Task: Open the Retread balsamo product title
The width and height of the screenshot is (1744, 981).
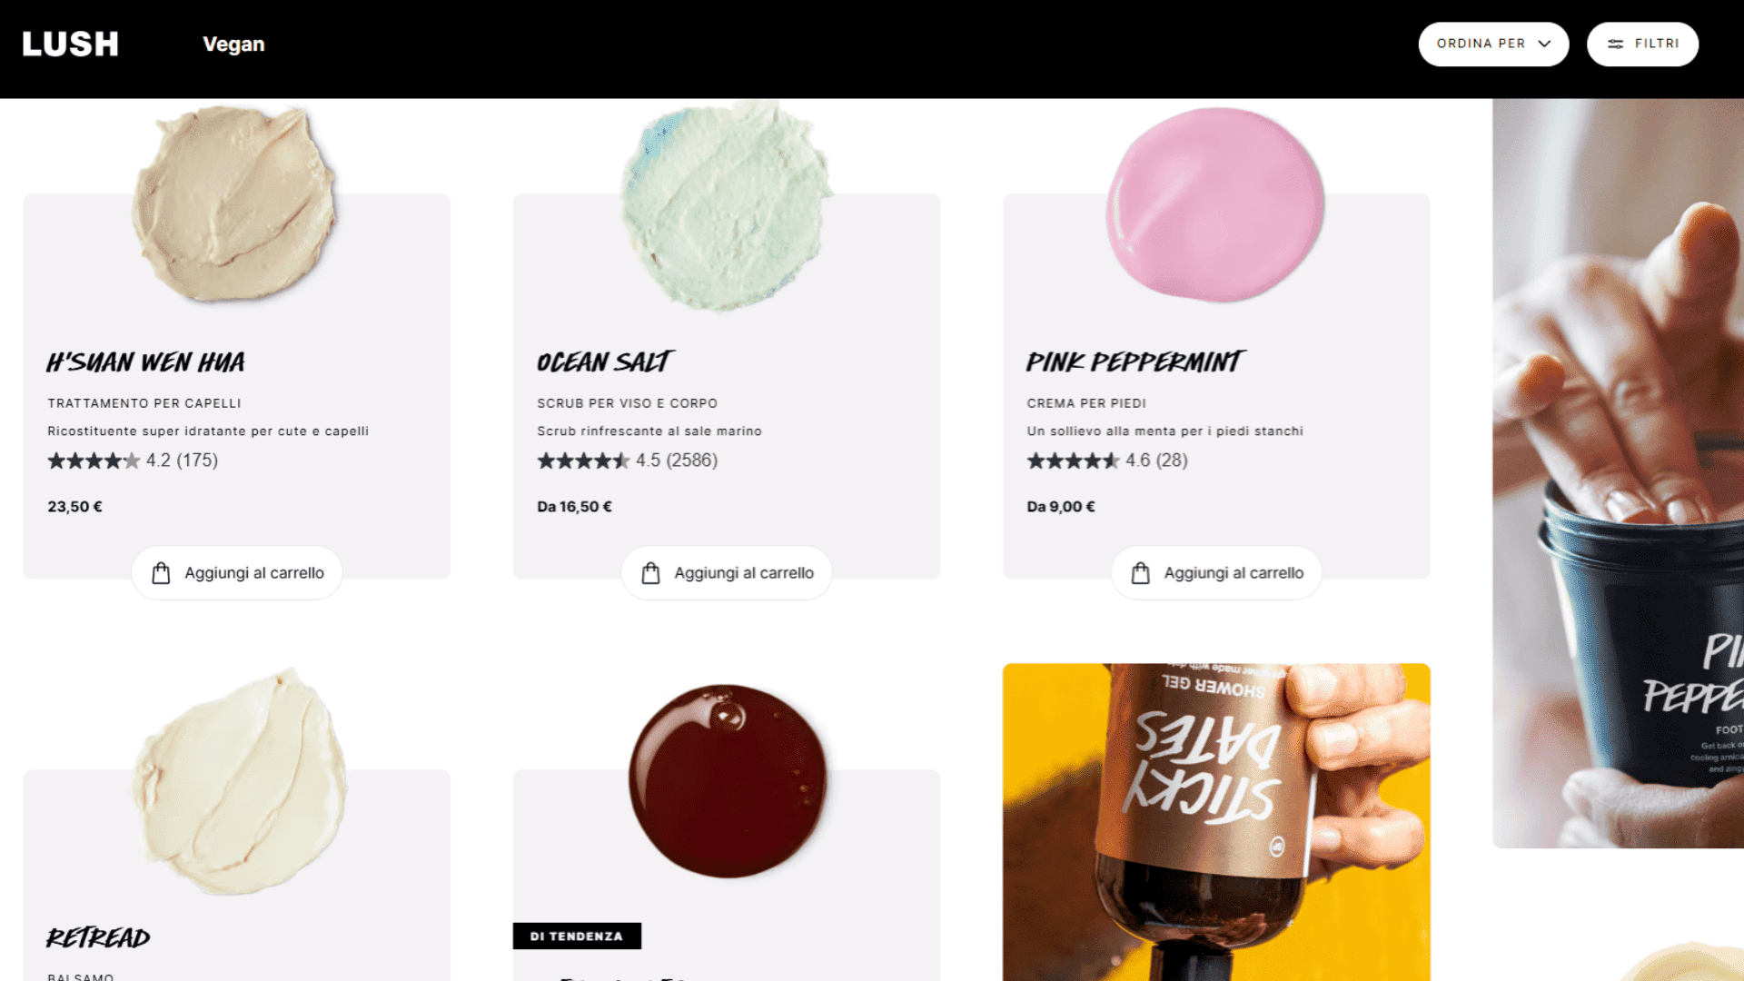Action: tap(98, 936)
